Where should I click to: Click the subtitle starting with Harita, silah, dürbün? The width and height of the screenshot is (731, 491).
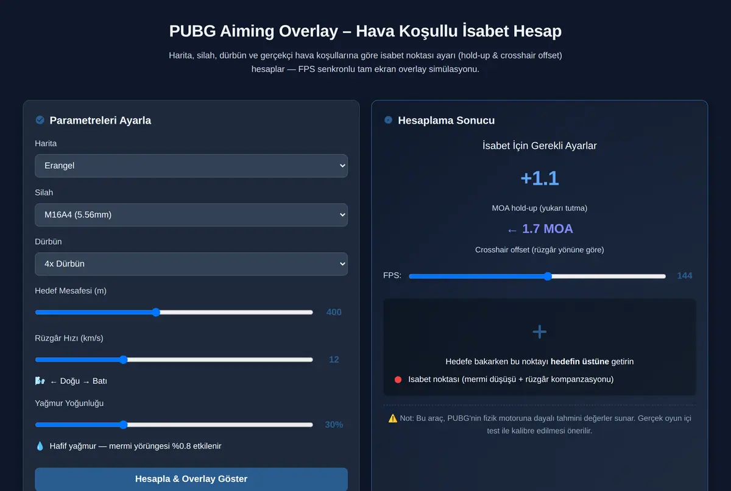point(365,62)
